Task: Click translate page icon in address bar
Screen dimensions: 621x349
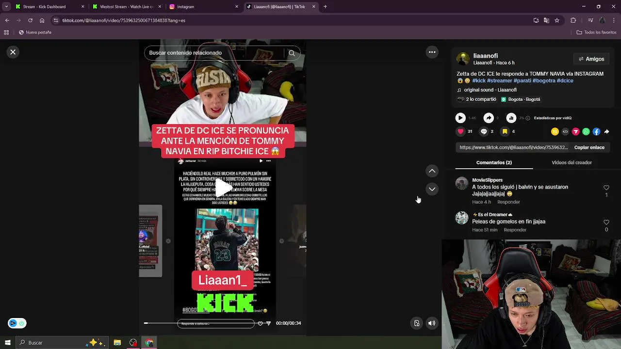Action: point(546,20)
